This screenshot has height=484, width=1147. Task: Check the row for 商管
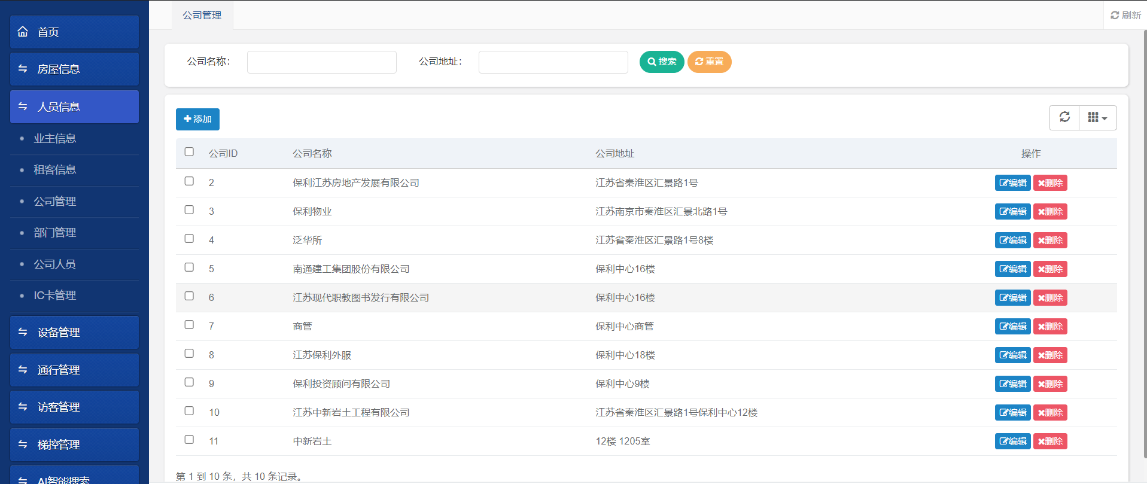click(x=189, y=325)
